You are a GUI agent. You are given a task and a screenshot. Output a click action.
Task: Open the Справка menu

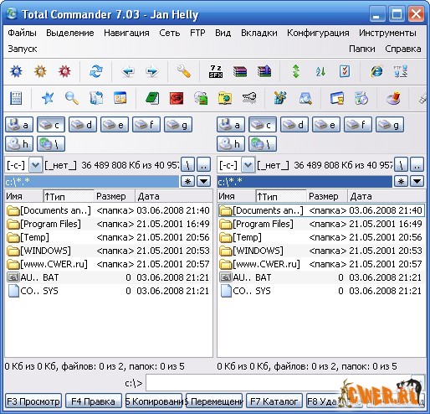(x=403, y=49)
